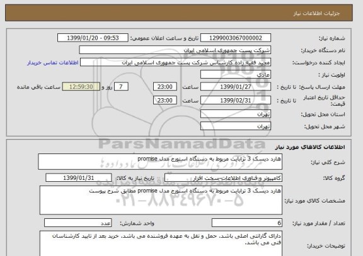Select the public announcement date field 1399/01/20 - 09:53
The width and height of the screenshot is (363, 256).
pyautogui.click(x=93, y=38)
